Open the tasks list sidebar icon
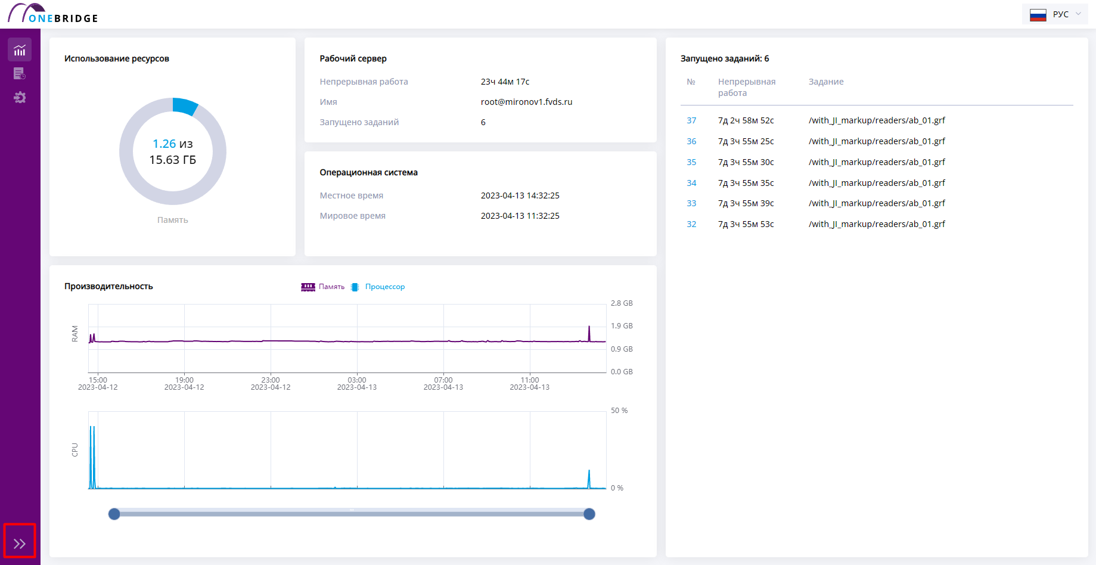Image resolution: width=1096 pixels, height=565 pixels. tap(20, 73)
